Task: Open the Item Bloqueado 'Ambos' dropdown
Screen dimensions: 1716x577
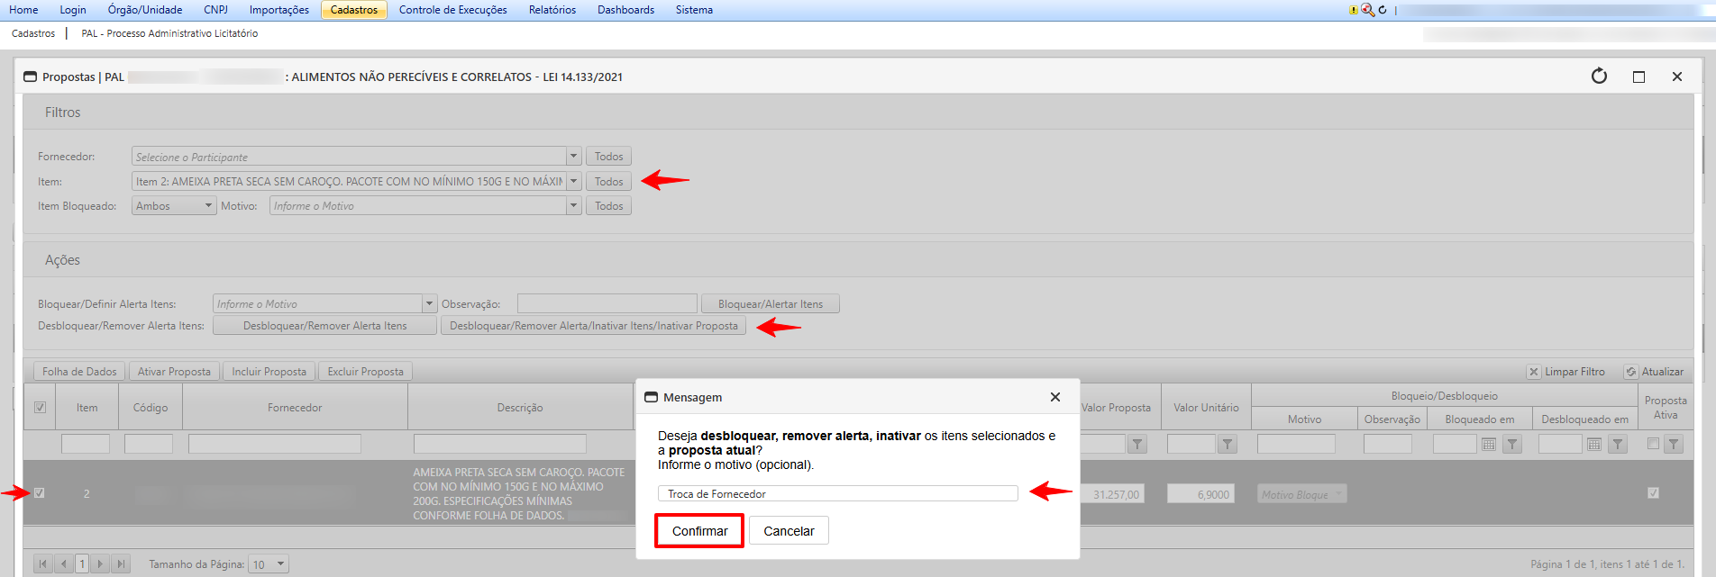Action: 208,206
